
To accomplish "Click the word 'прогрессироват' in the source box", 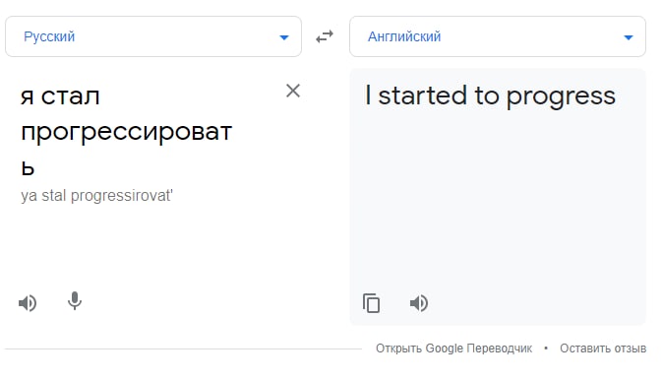I will coord(127,132).
